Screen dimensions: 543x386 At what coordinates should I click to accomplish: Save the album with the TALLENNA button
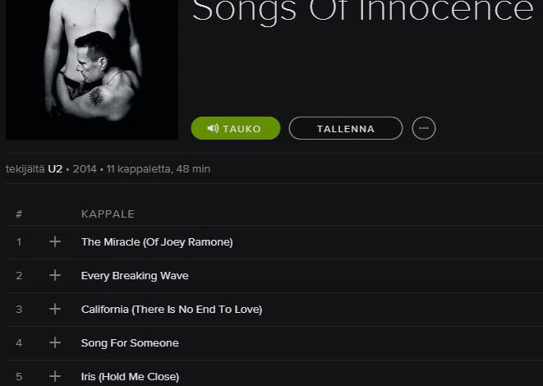click(x=346, y=128)
